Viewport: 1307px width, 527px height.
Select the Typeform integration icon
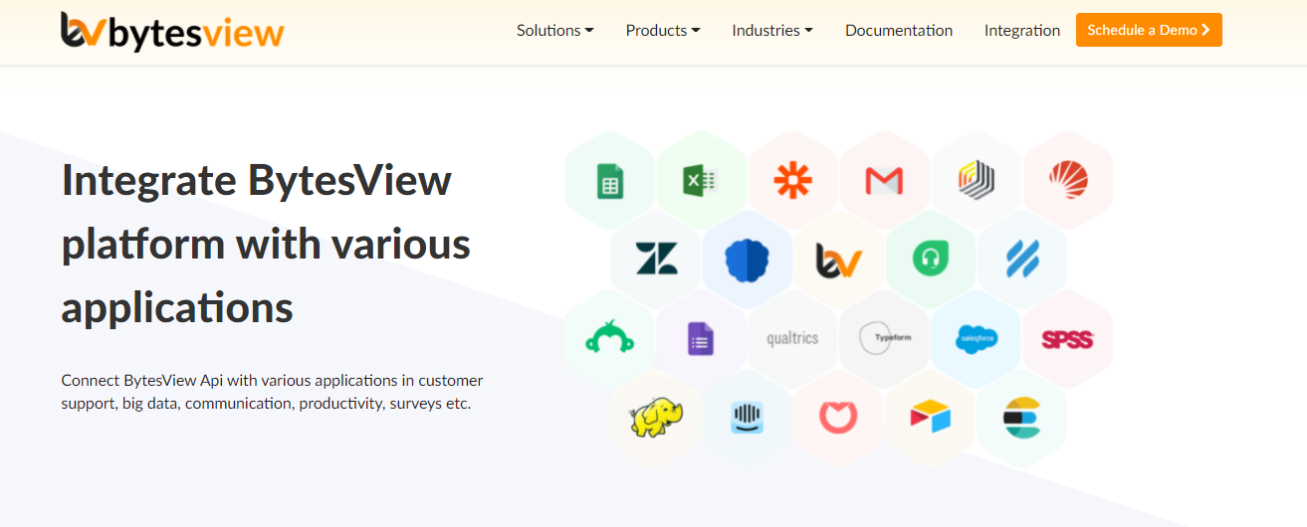pos(885,338)
